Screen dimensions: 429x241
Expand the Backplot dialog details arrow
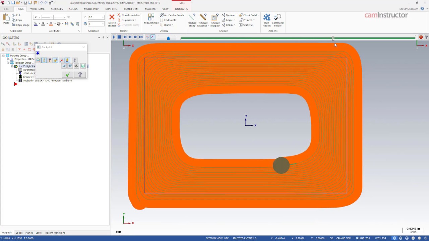pyautogui.click(x=38, y=53)
